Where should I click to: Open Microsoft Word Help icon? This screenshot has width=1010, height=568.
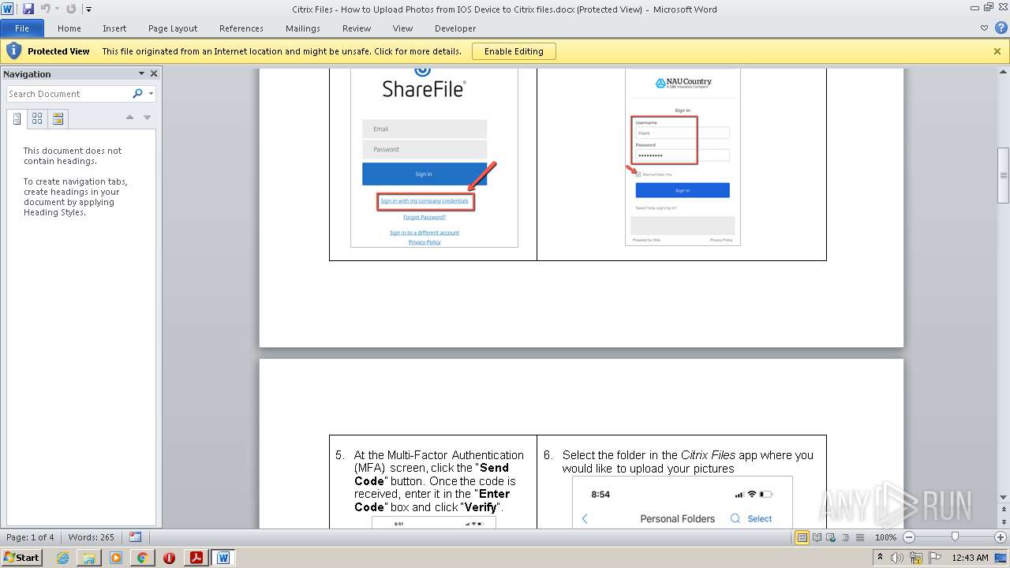(x=1000, y=28)
